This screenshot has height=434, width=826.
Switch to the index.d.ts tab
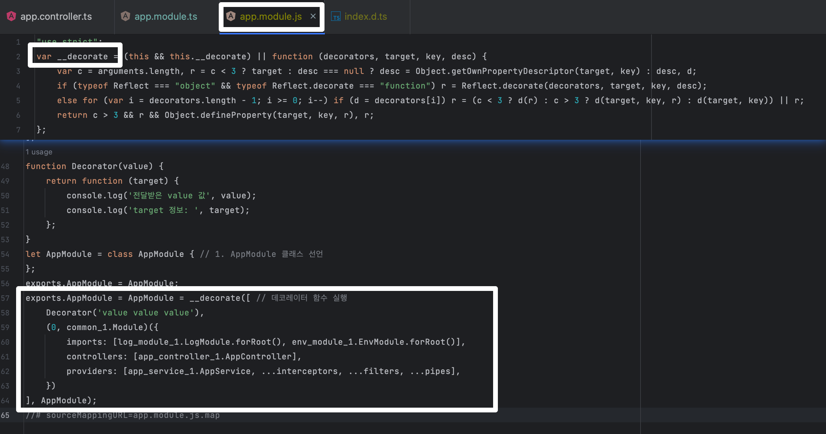[365, 16]
